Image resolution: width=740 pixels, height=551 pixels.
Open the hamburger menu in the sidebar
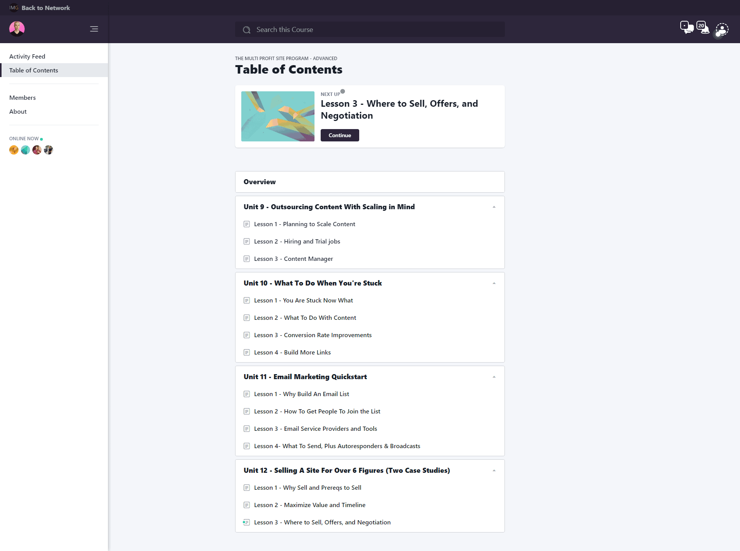pos(94,29)
